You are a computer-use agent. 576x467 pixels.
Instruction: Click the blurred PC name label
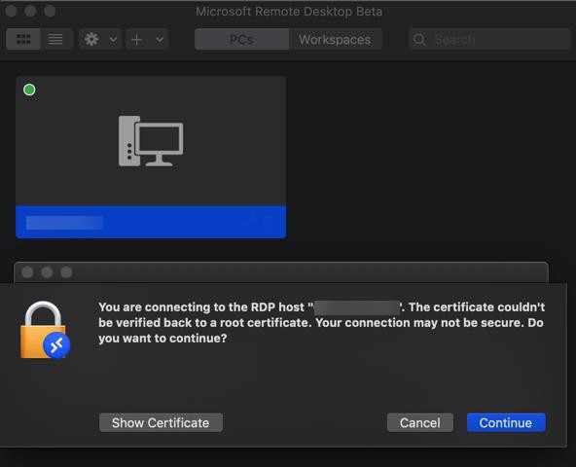(64, 223)
